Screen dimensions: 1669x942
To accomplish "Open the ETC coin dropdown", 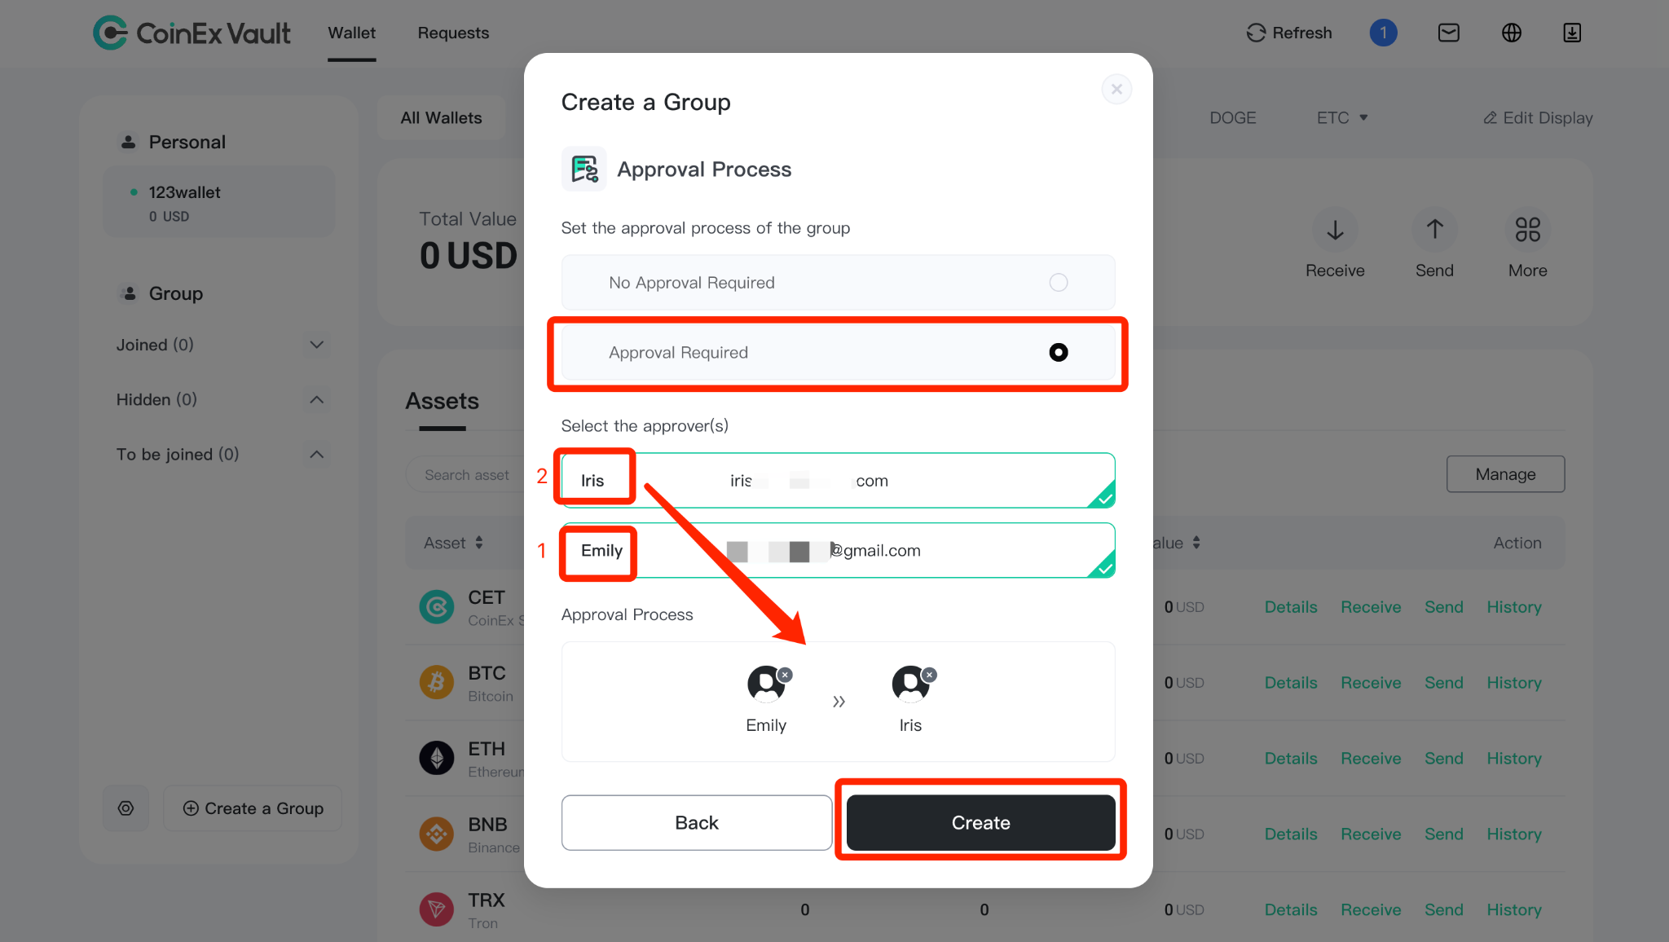I will [x=1342, y=117].
